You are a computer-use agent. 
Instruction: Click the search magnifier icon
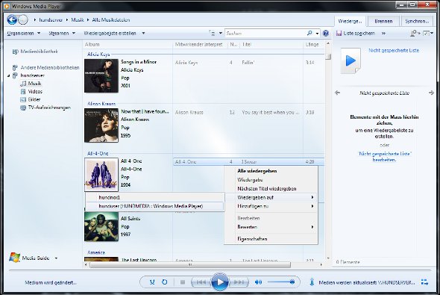[x=309, y=33]
